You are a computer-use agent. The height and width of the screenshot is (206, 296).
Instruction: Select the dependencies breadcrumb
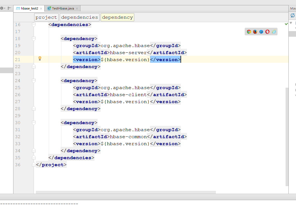(80, 17)
